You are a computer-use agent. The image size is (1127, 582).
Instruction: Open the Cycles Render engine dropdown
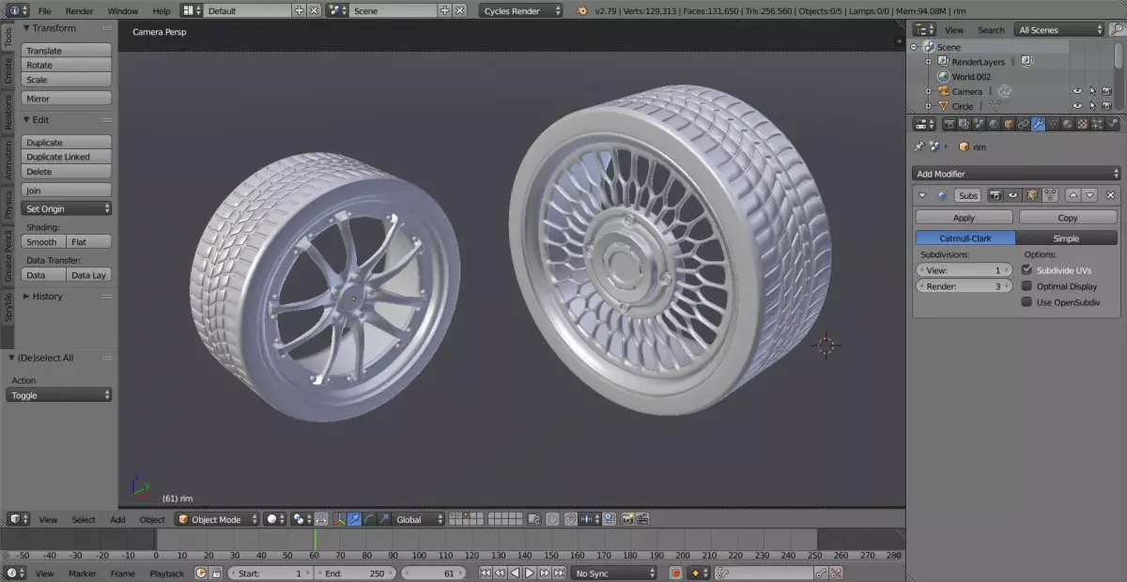pos(521,10)
